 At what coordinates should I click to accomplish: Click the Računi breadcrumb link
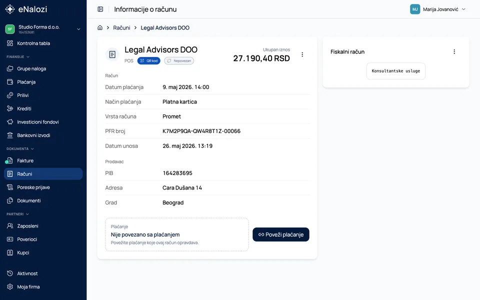point(121,27)
